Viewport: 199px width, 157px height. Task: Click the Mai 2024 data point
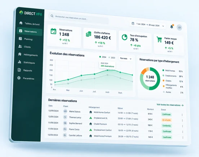tap(68, 80)
